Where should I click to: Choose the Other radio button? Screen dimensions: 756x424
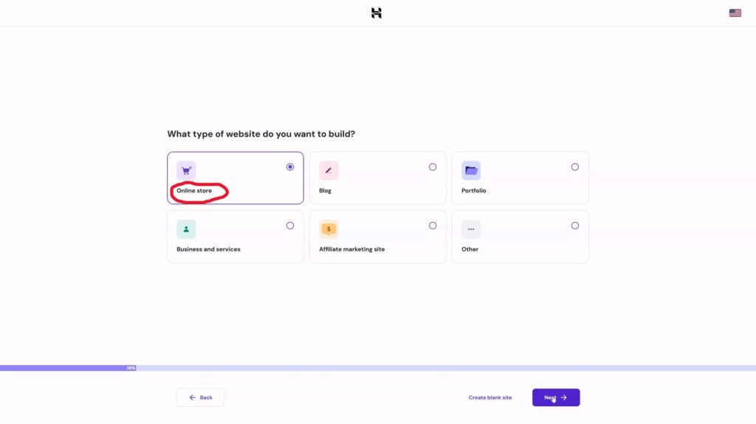(x=575, y=226)
